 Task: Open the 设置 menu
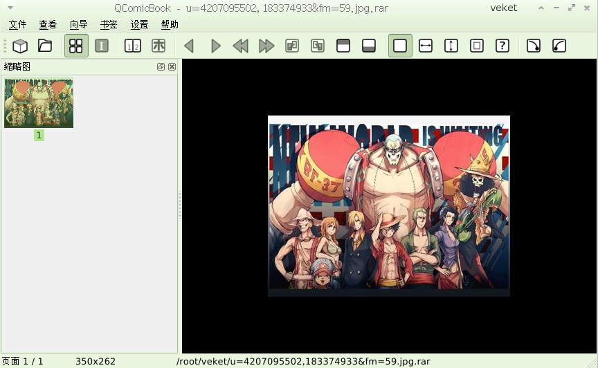[x=139, y=25]
